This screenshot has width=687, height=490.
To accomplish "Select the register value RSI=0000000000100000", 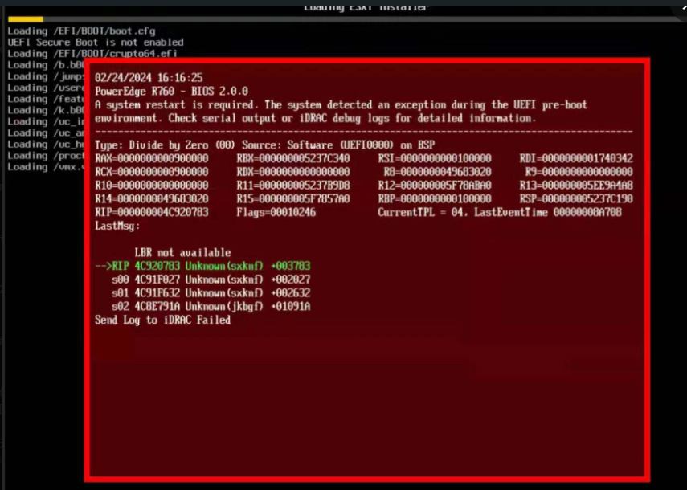I will pos(435,158).
